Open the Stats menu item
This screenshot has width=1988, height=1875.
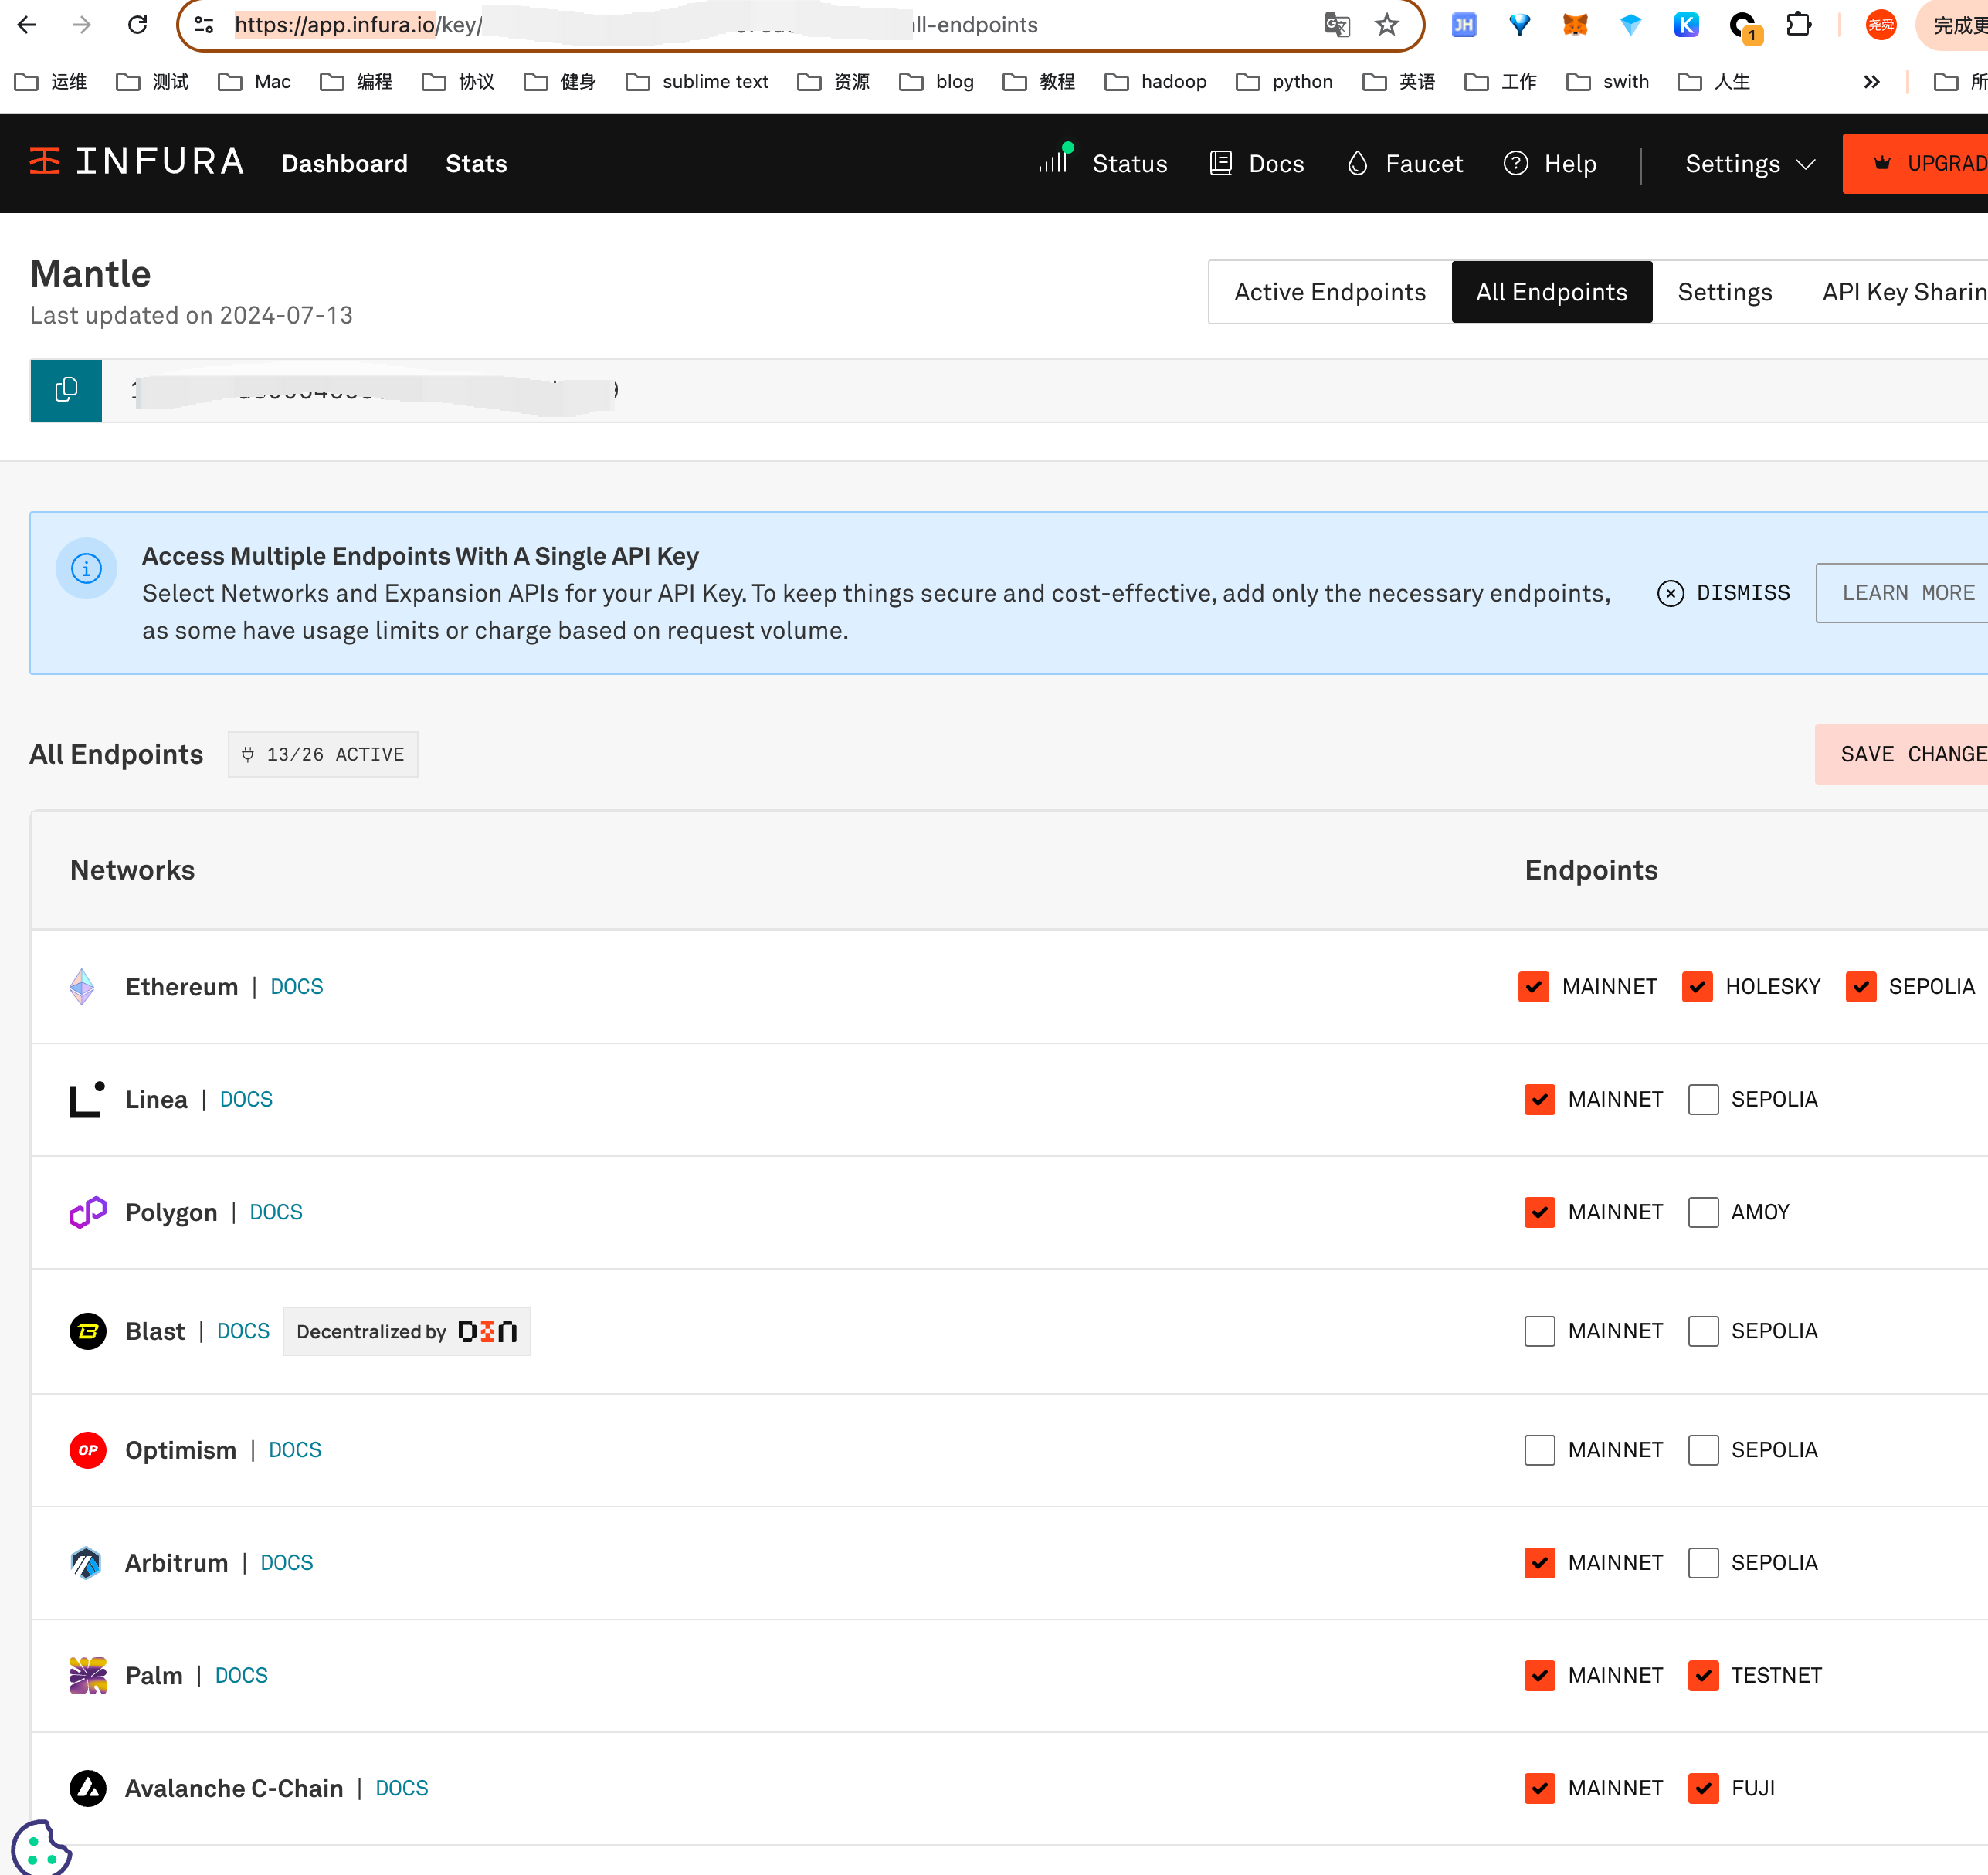pyautogui.click(x=476, y=163)
